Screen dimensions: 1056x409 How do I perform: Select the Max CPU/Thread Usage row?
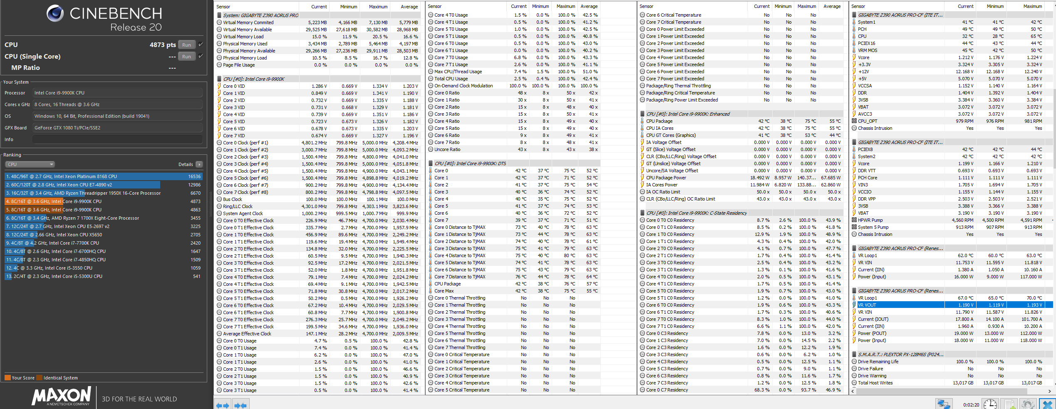pos(514,72)
